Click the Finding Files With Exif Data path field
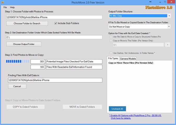This screenshot has height=125, width=176. coord(55,80)
